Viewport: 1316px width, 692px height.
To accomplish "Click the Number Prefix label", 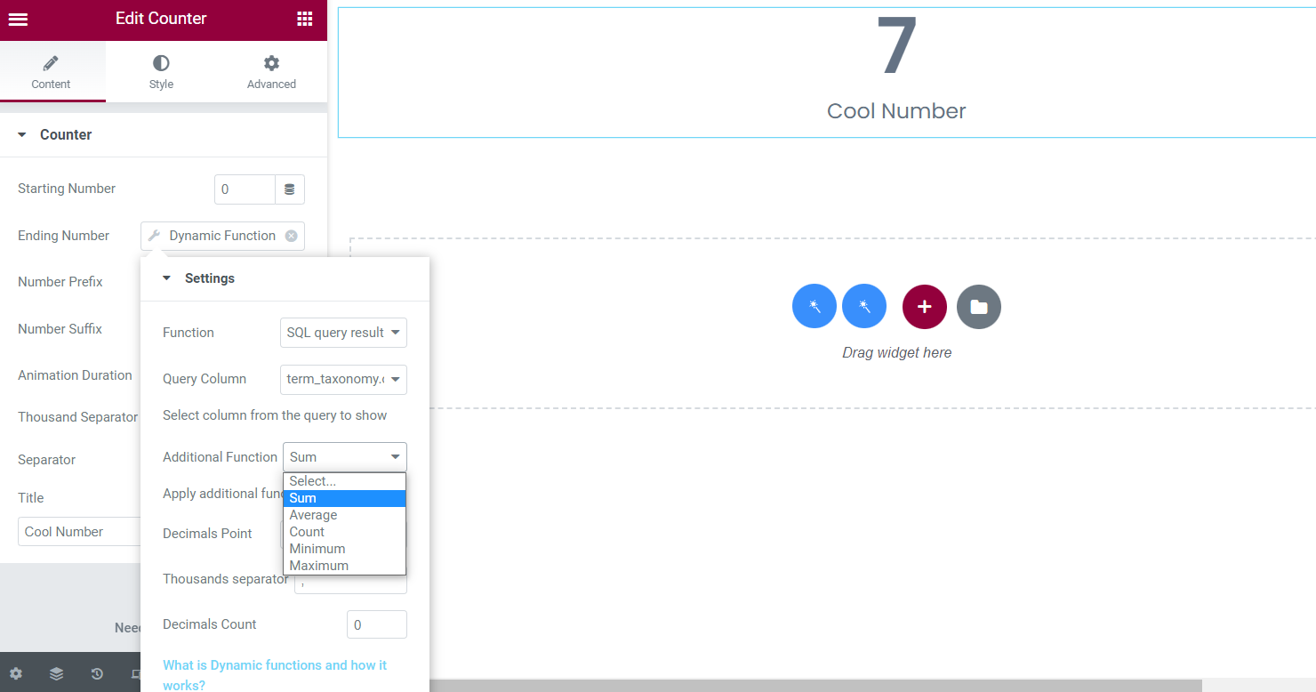I will tap(60, 282).
